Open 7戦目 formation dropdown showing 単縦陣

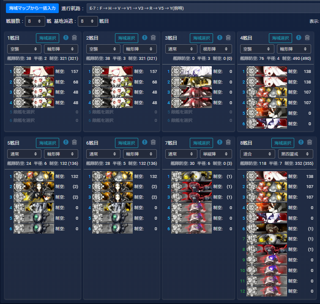[216, 154]
